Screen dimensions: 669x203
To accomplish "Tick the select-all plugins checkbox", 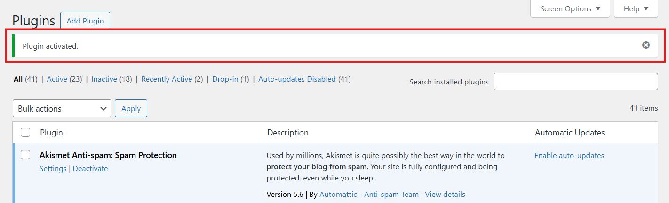I will [x=25, y=133].
